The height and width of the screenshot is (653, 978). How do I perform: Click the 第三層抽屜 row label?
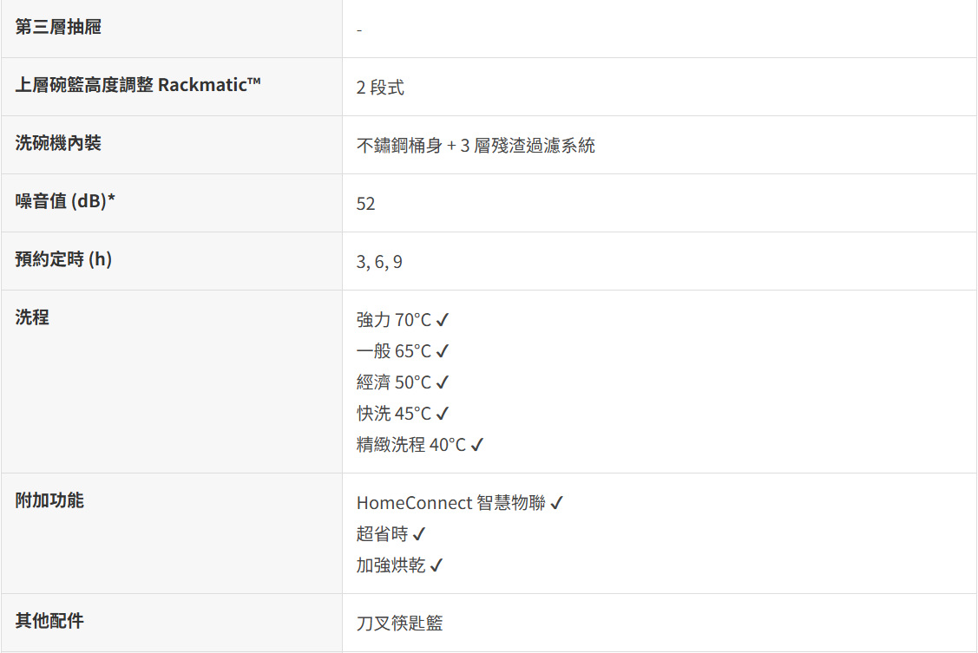tap(58, 27)
